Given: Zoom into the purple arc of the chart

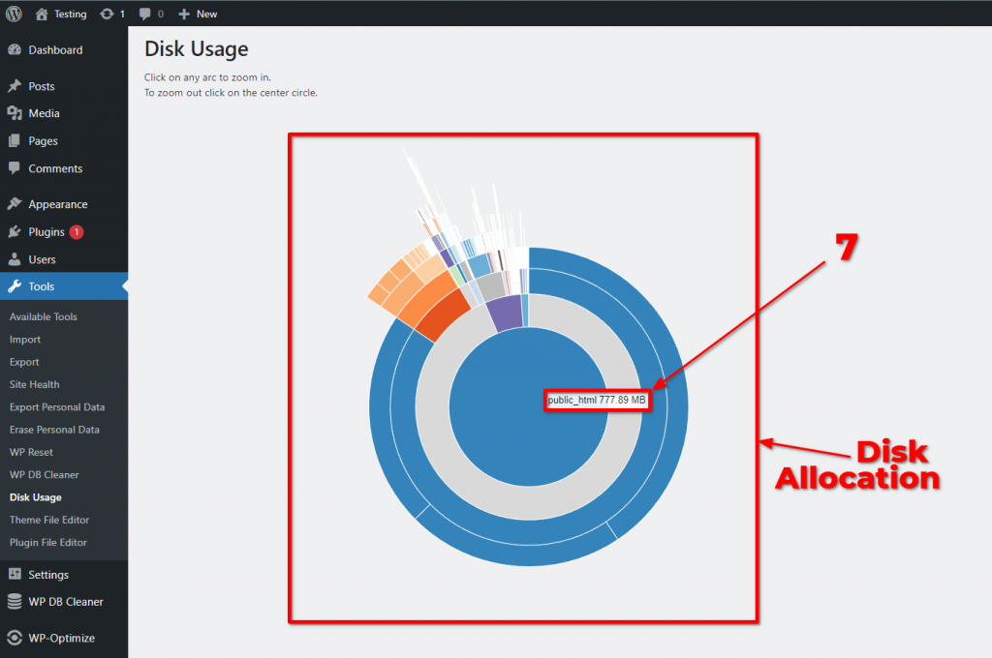Looking at the screenshot, I should 506,313.
